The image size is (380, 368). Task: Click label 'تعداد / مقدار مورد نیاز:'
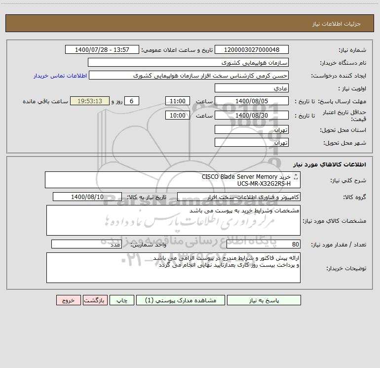(339, 245)
